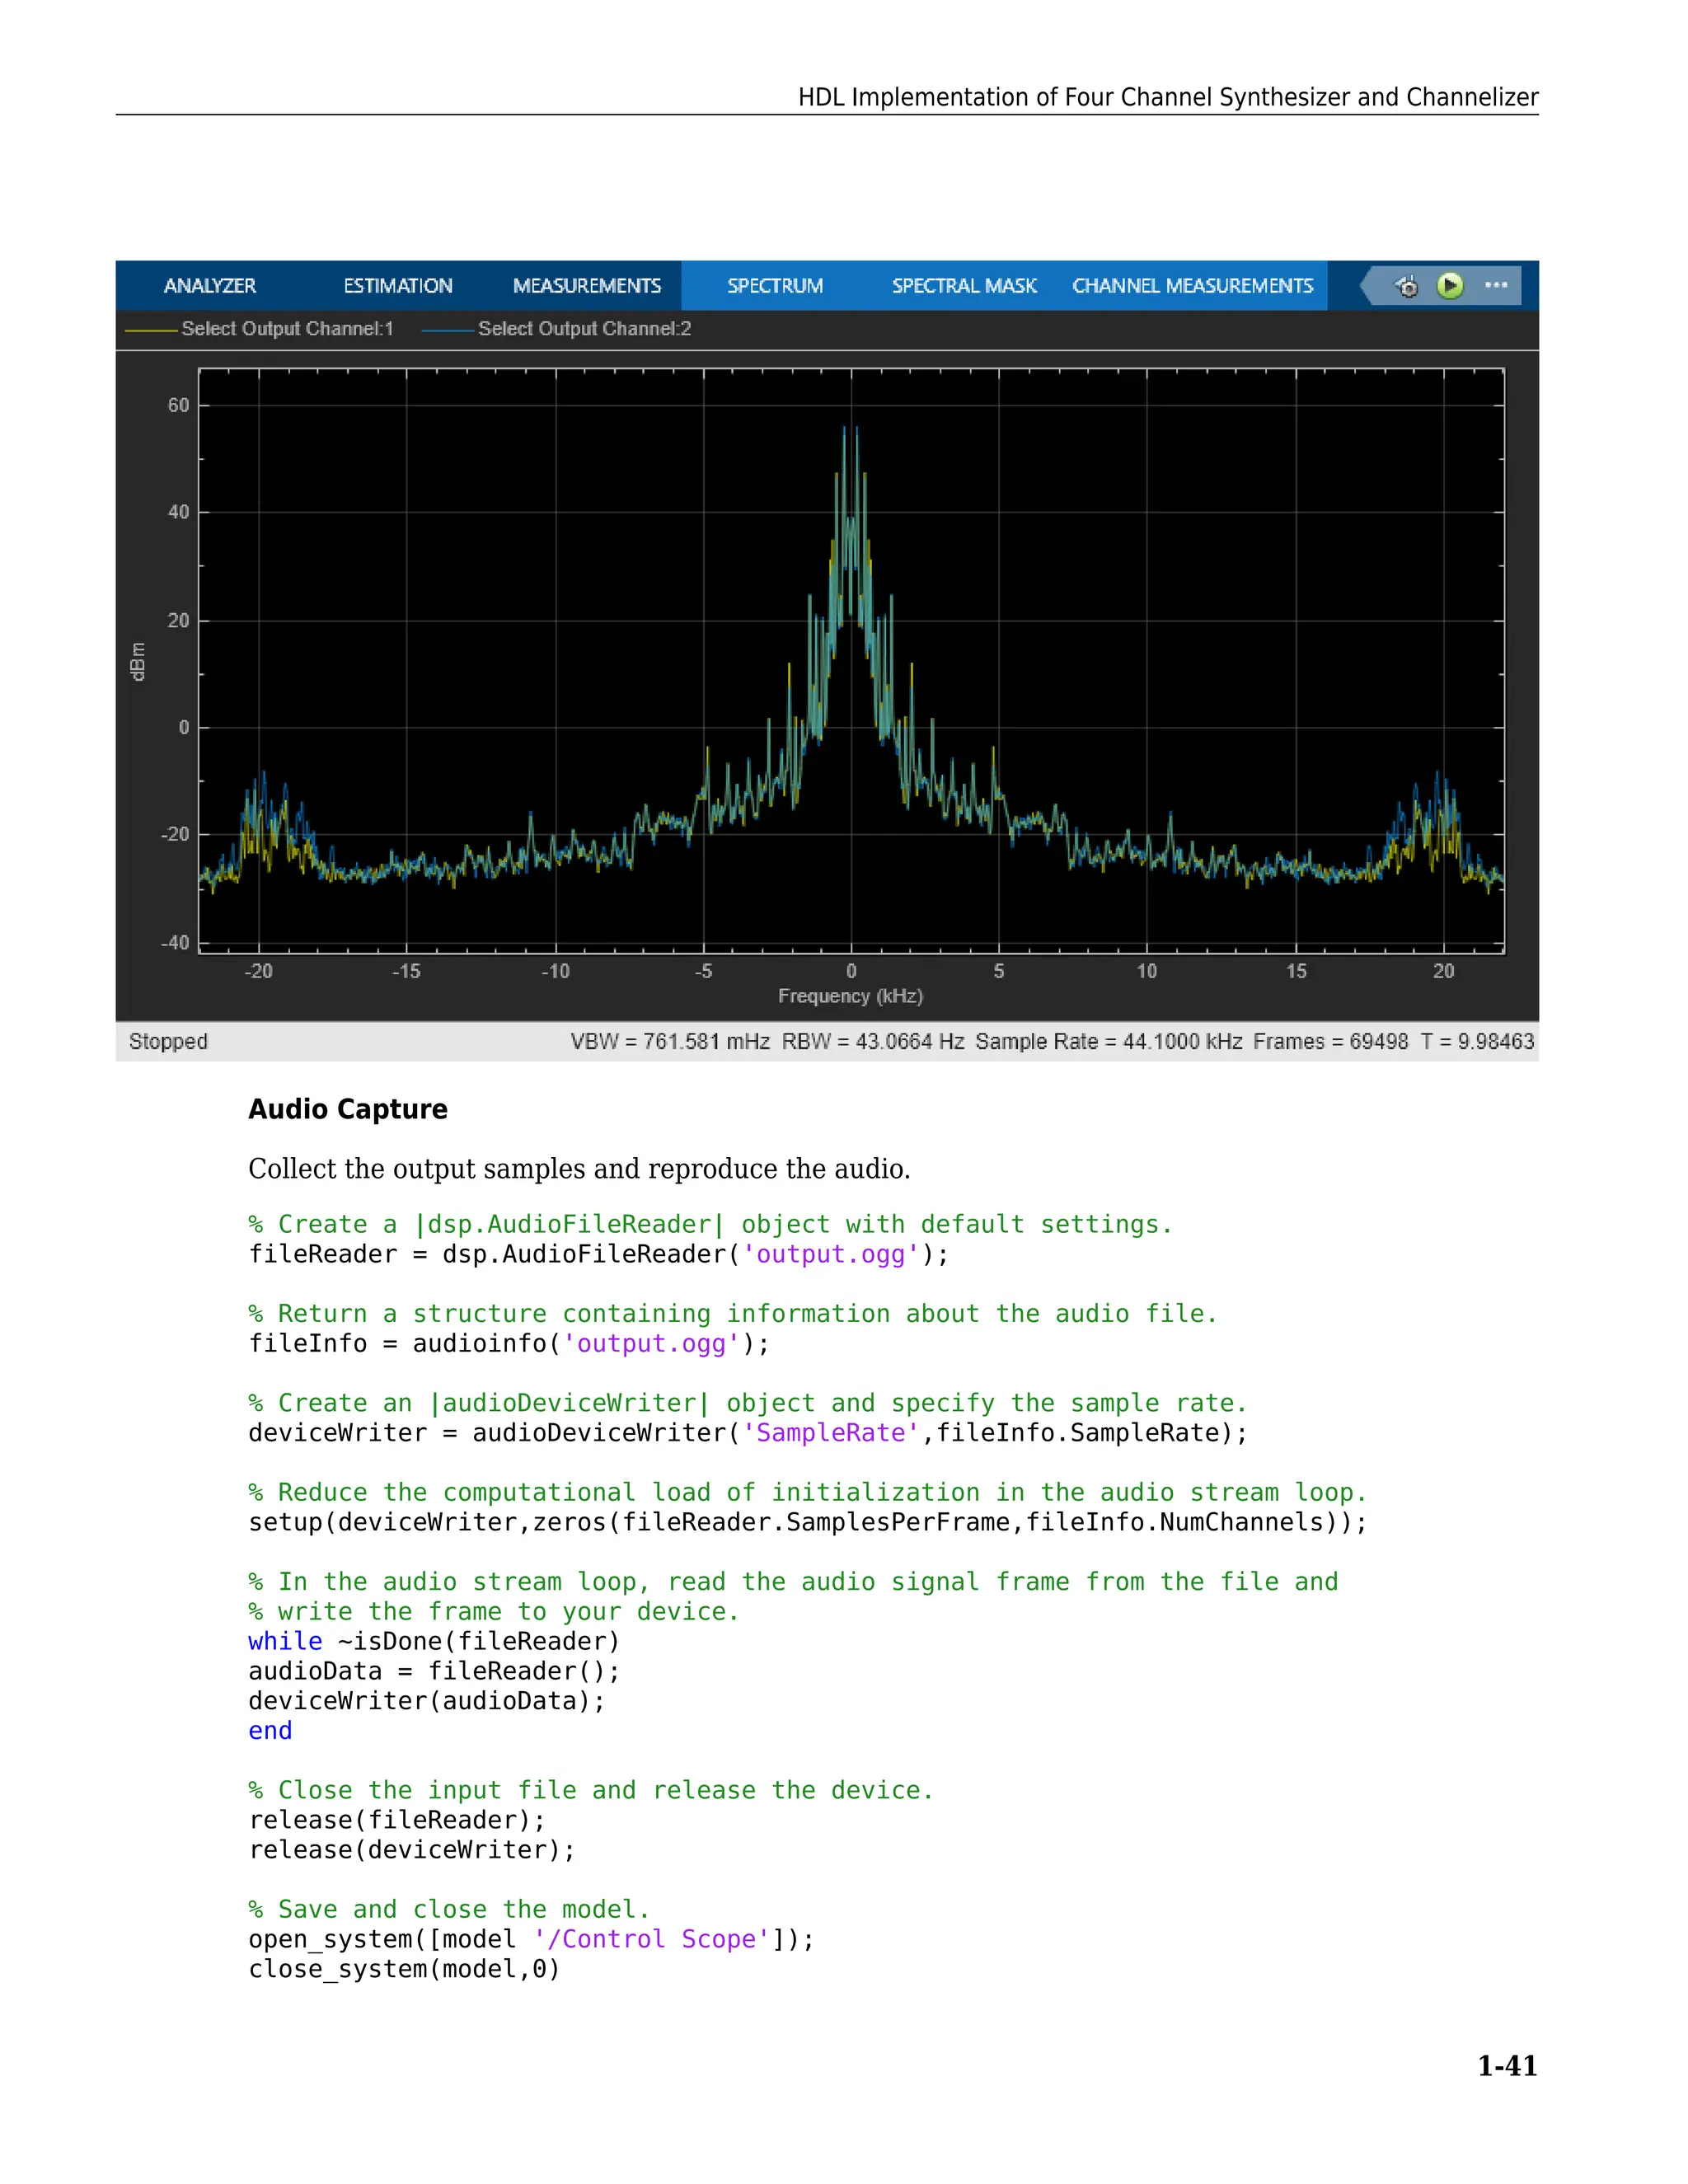Click the end keyword in code

270,1731
